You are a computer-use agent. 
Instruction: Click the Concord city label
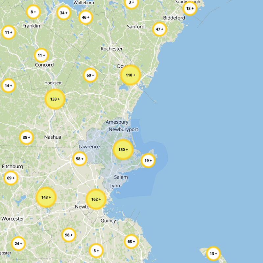(44, 65)
